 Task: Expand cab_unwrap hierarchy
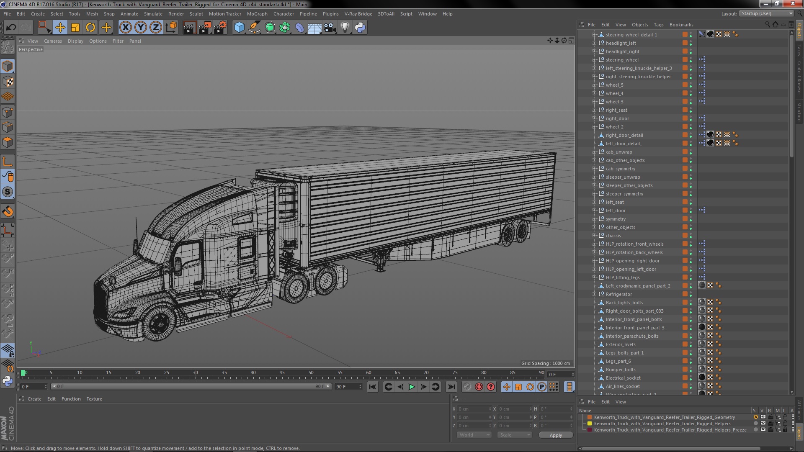pos(594,152)
